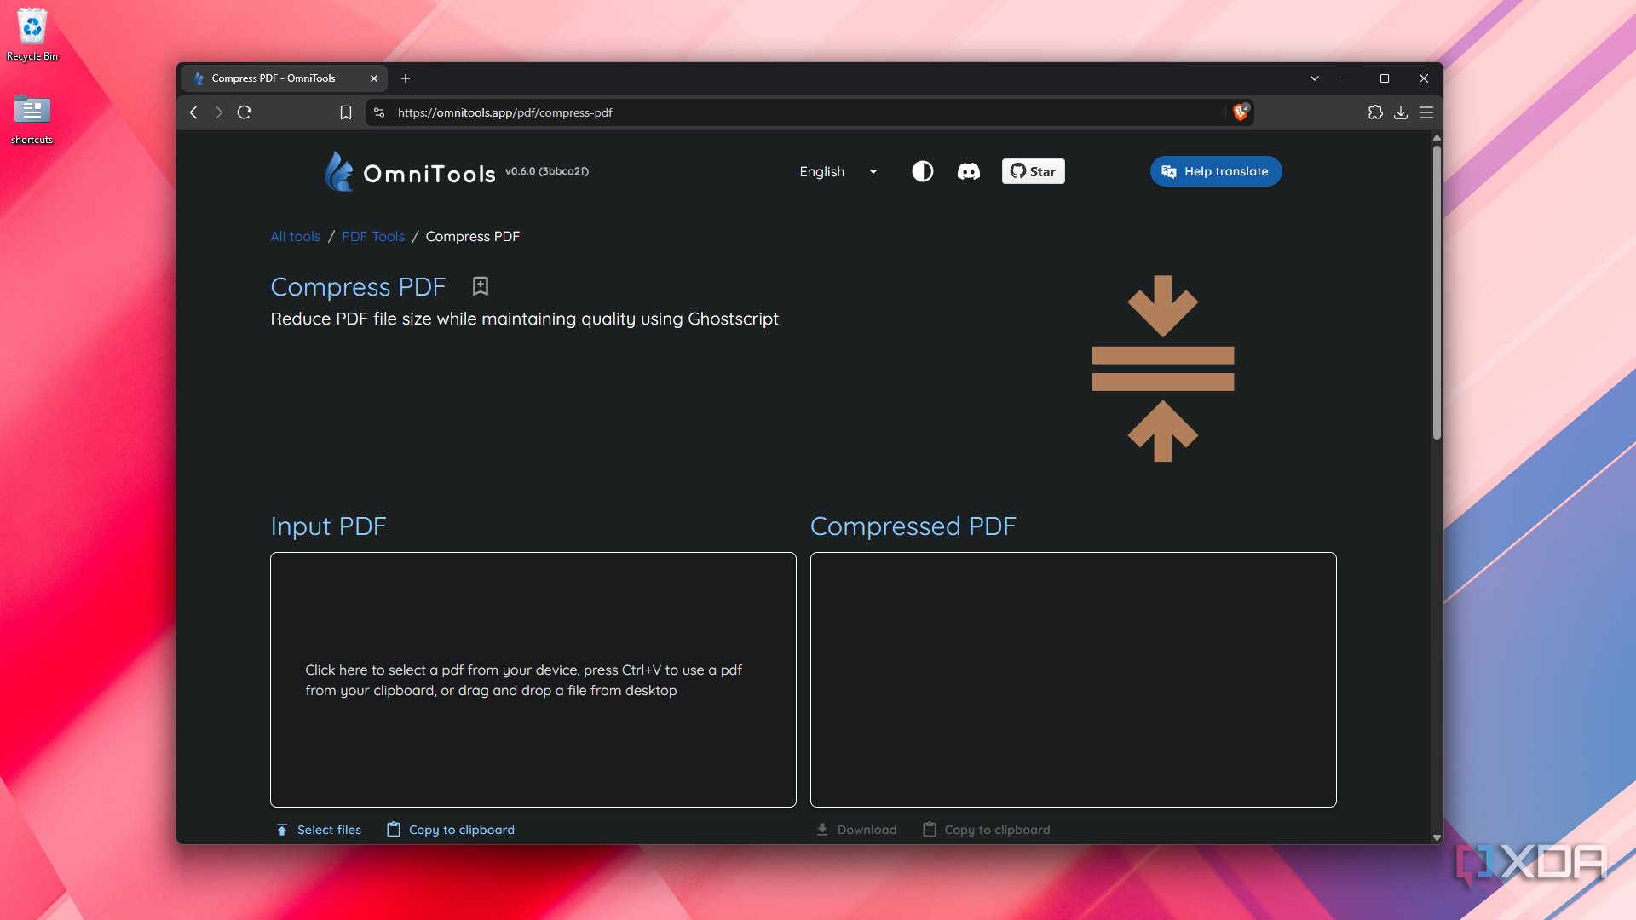Open Brave Shields icon in address bar
Viewport: 1636px width, 920px height.
click(x=1241, y=112)
